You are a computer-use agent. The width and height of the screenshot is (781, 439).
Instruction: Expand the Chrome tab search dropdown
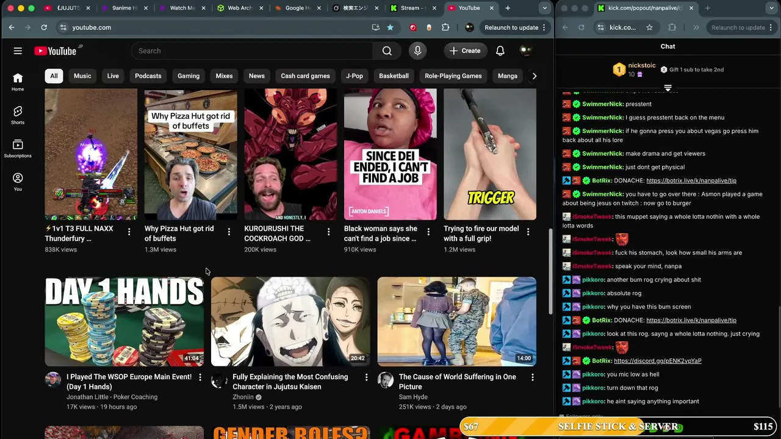tap(544, 8)
